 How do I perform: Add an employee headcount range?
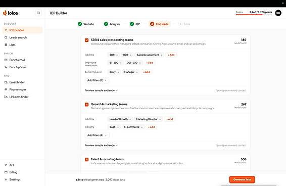click(x=150, y=63)
